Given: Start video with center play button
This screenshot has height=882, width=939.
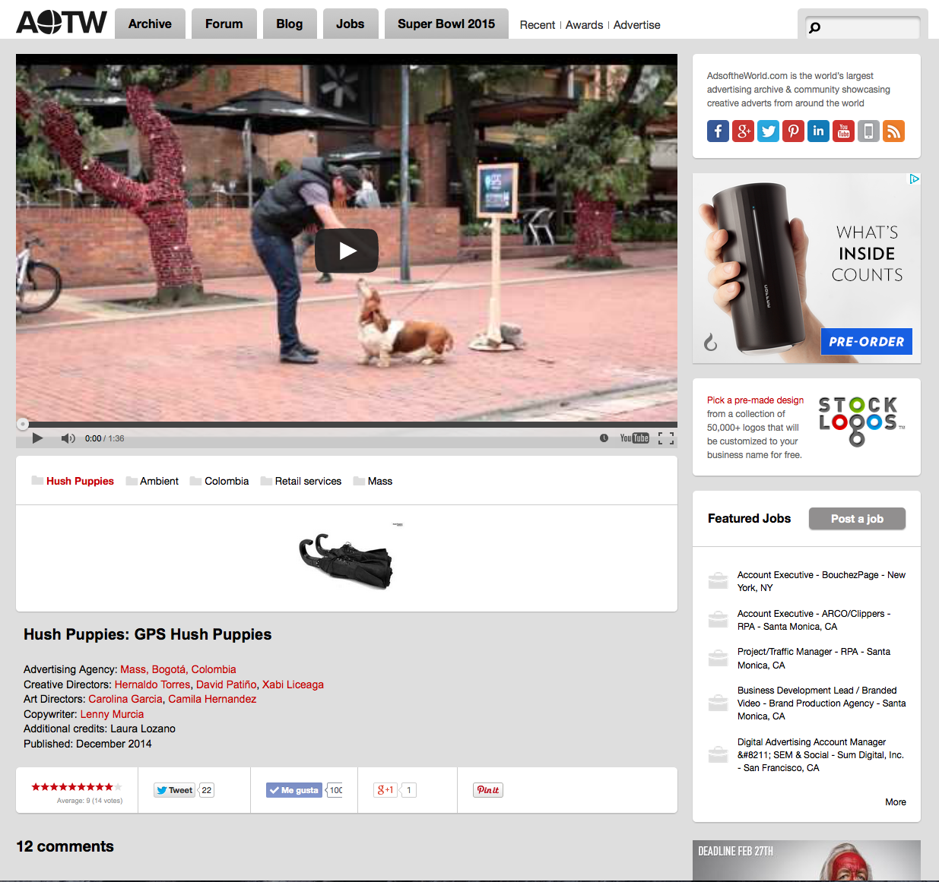Looking at the screenshot, I should [x=347, y=251].
